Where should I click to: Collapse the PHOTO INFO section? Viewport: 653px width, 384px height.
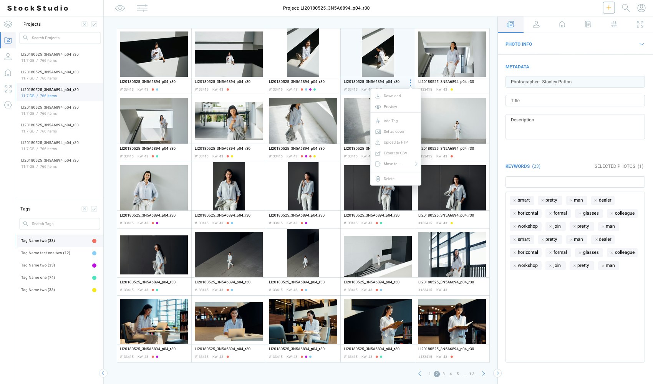pyautogui.click(x=642, y=44)
